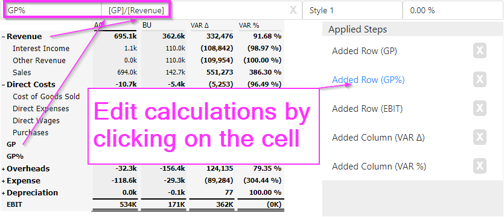Click the Revenue BU value 362.6k
The image size is (504, 217).
coord(173,37)
